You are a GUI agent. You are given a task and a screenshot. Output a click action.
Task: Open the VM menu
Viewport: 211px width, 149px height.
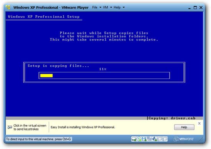tap(105, 7)
